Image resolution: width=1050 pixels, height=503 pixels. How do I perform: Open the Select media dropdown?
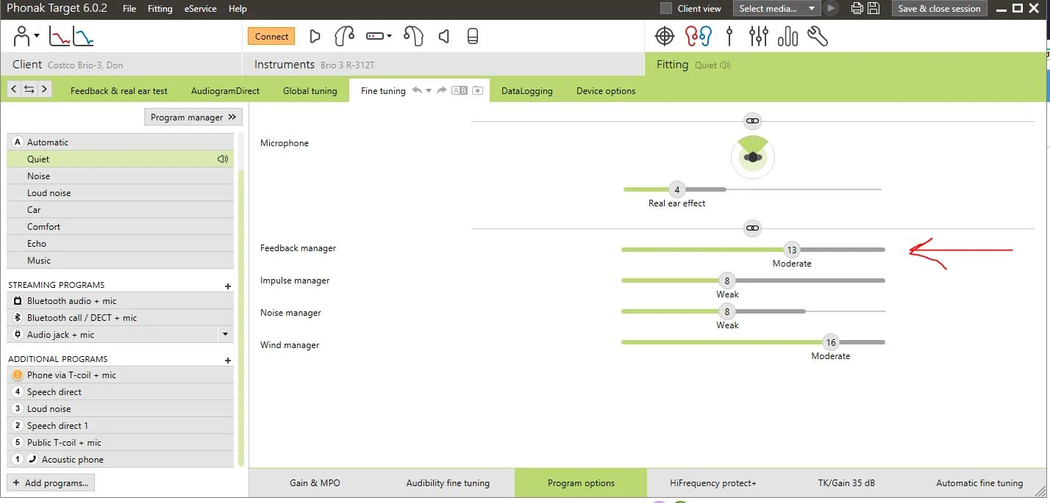coord(776,9)
